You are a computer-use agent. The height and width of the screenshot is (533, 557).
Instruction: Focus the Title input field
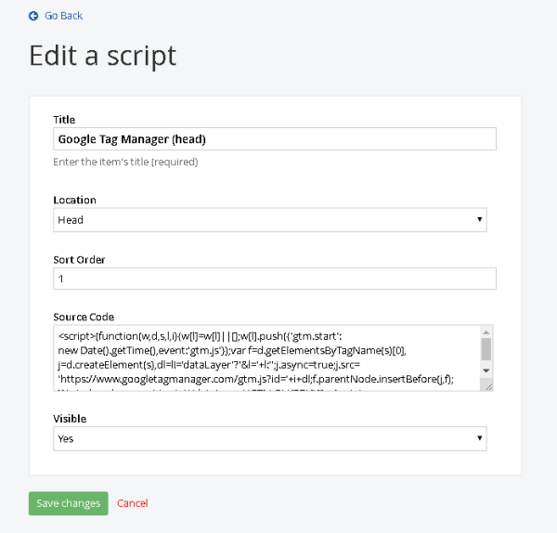[x=275, y=139]
